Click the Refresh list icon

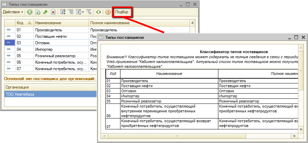pyautogui.click(x=98, y=12)
